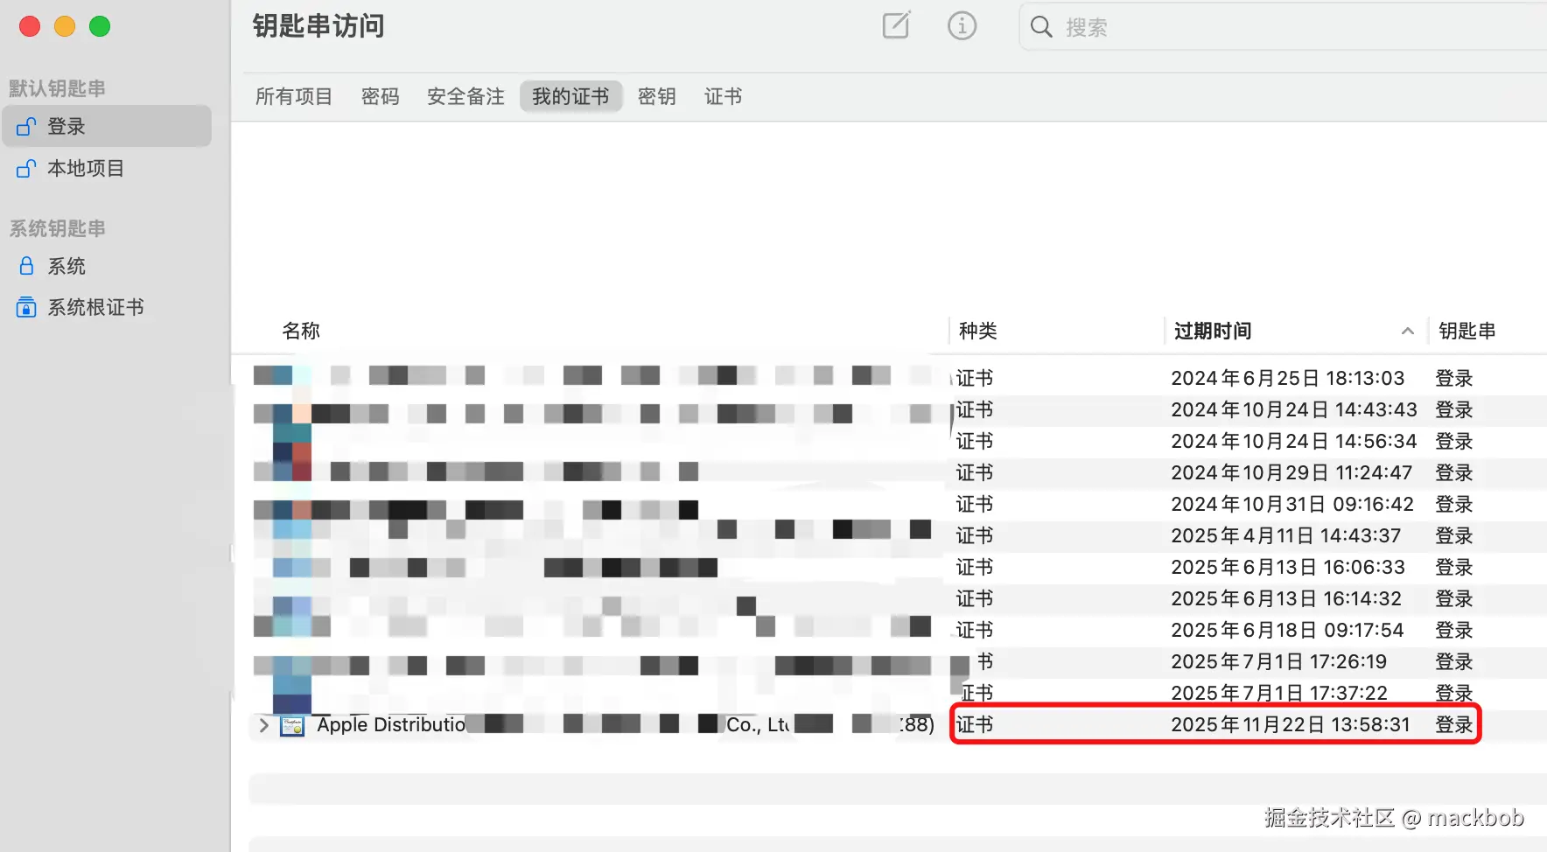
Task: Select the 系统根证书 keychain in the sidebar
Action: pos(107,307)
